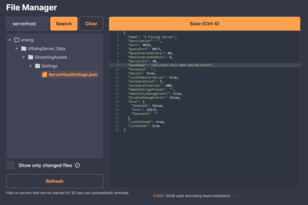Screen dimensions: 308x205
Task: Click the storage usage progress bar
Action: [266, 196]
